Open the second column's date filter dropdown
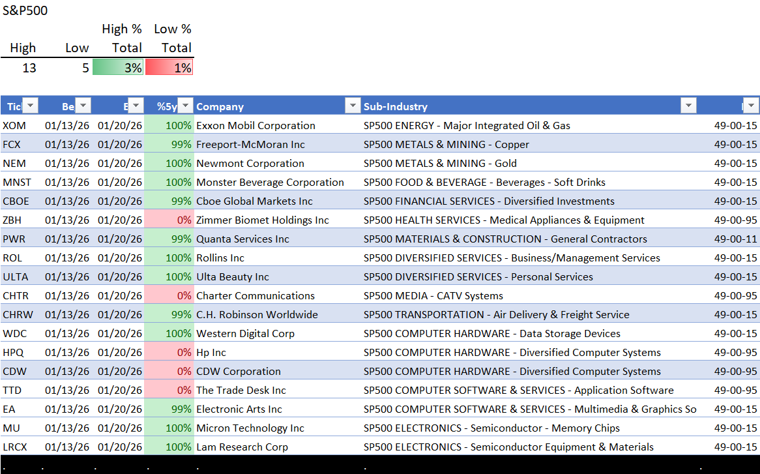760x474 pixels. click(x=83, y=106)
